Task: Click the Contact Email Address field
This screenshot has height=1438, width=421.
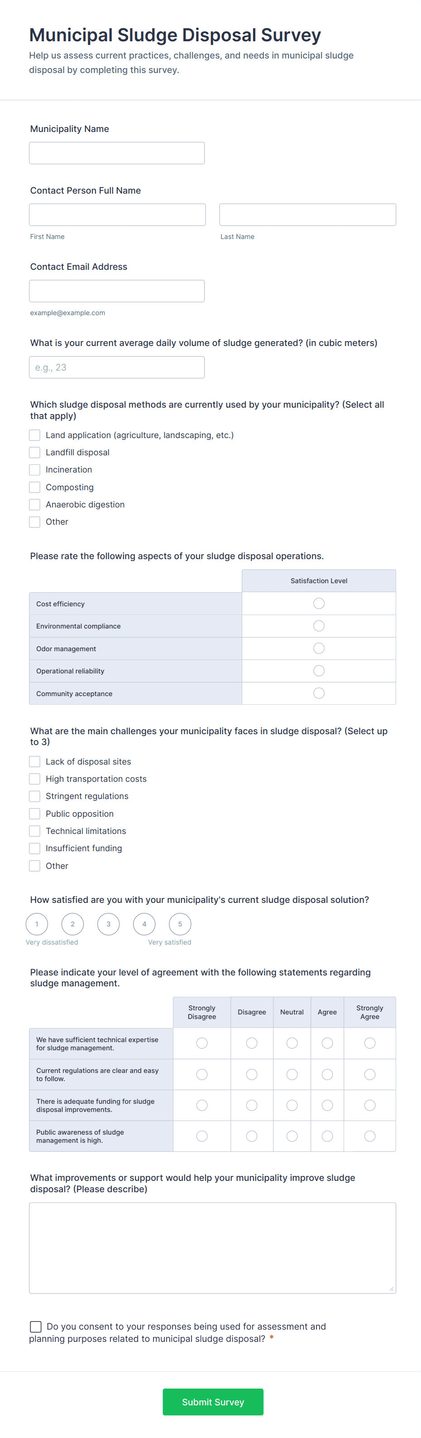Action: tap(116, 291)
